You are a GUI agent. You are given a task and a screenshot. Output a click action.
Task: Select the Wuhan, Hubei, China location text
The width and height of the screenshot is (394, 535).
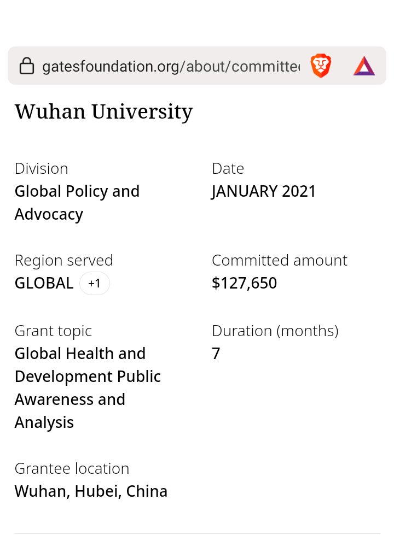[91, 491]
